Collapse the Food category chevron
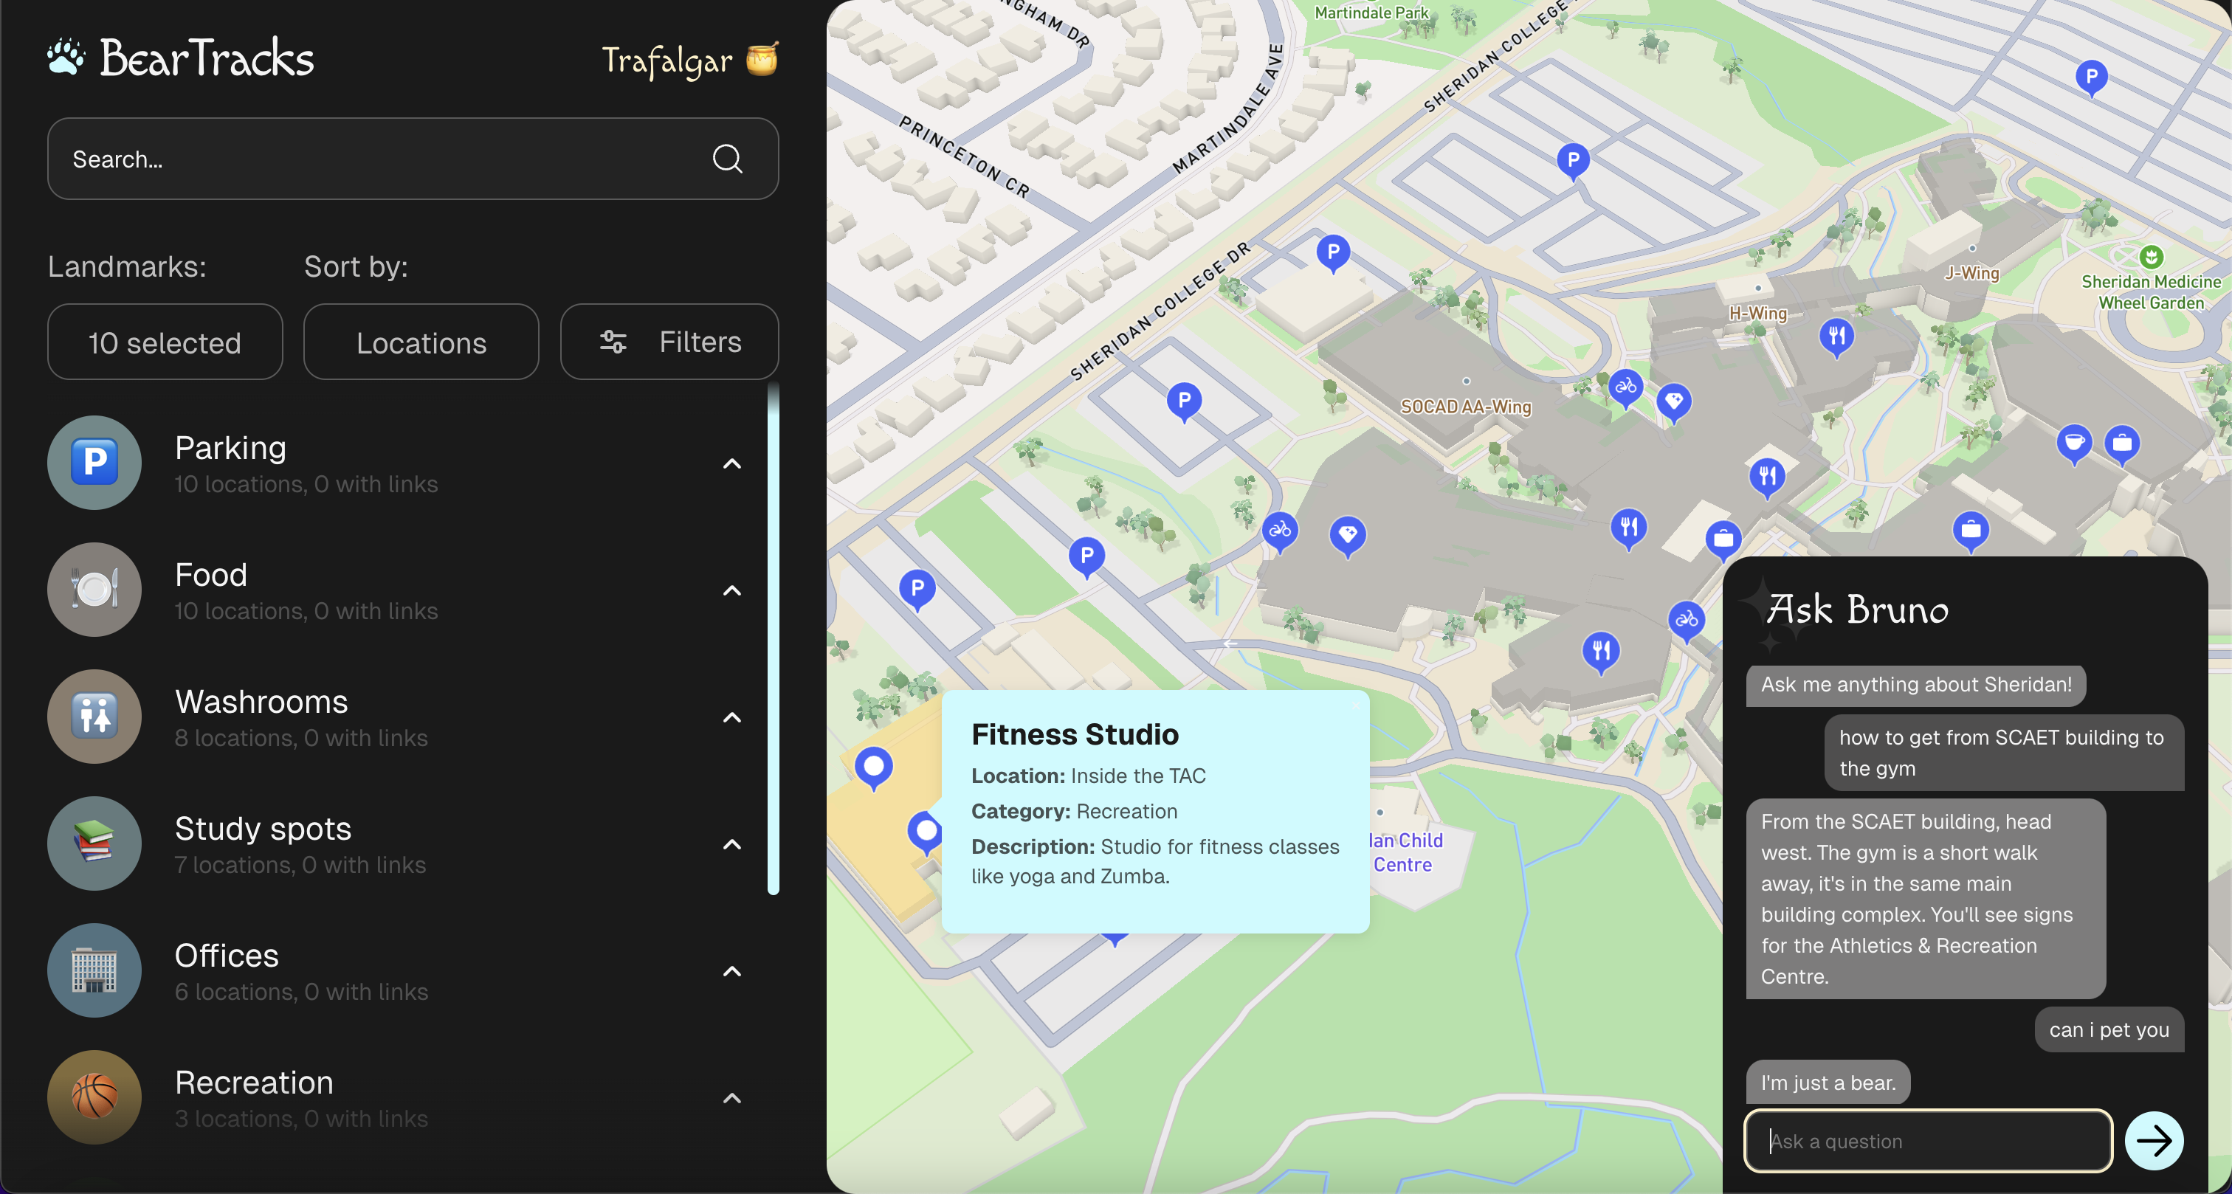The height and width of the screenshot is (1194, 2232). coord(732,591)
